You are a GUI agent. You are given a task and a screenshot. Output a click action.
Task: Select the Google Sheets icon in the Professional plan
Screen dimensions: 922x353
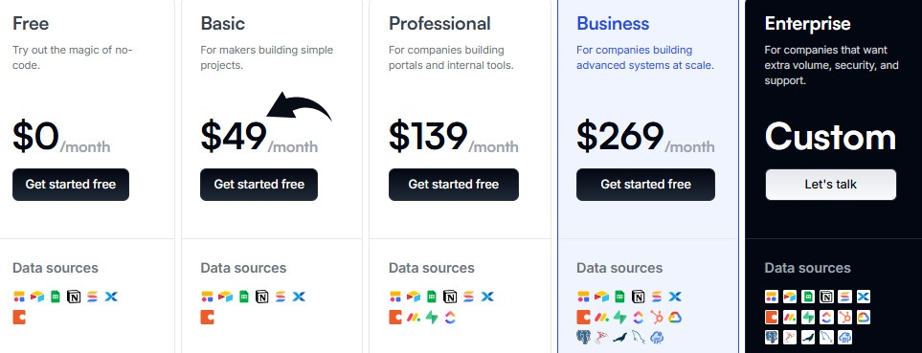(432, 297)
